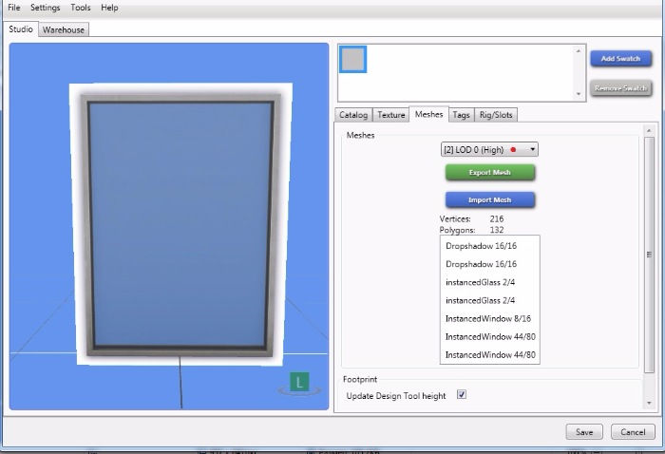Switch to the Texture tab

click(x=390, y=115)
